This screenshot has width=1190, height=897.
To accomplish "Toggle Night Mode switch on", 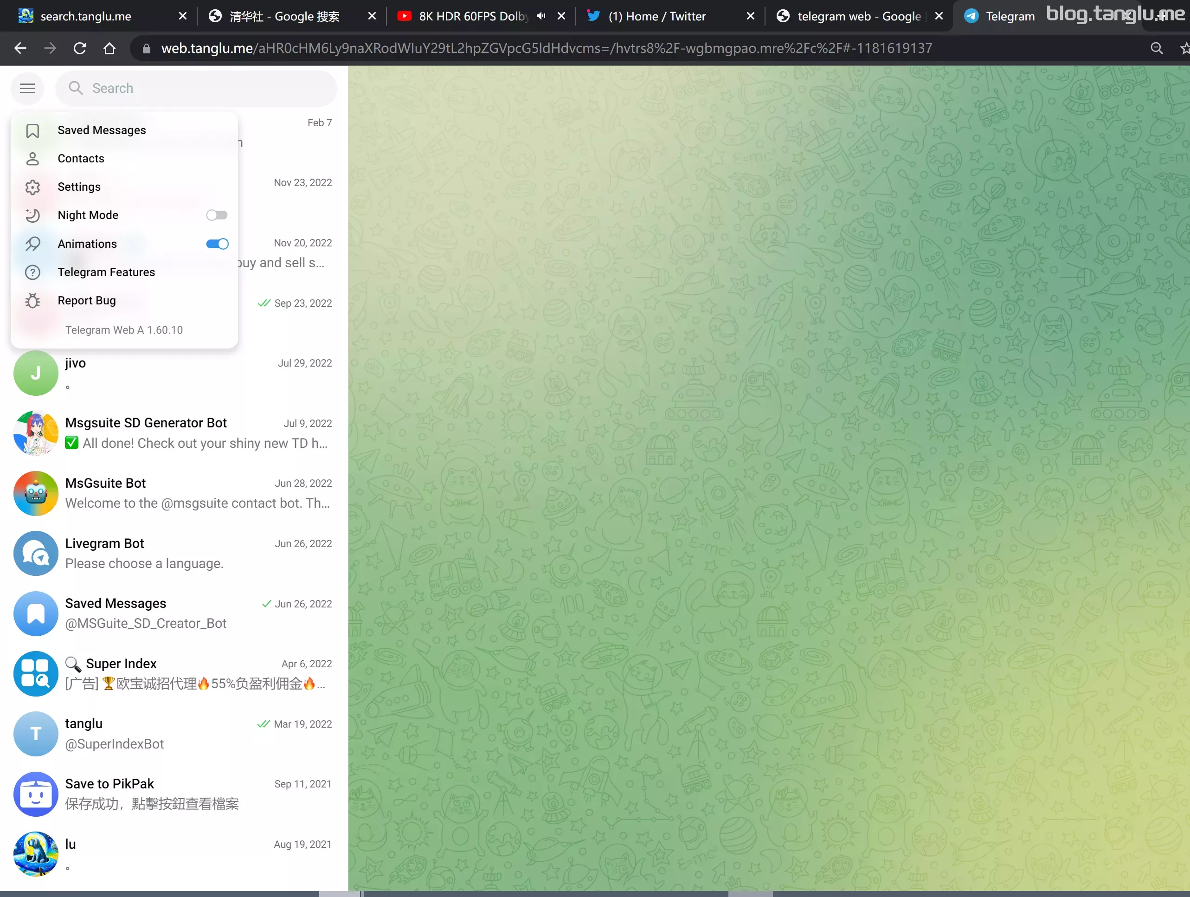I will [217, 215].
